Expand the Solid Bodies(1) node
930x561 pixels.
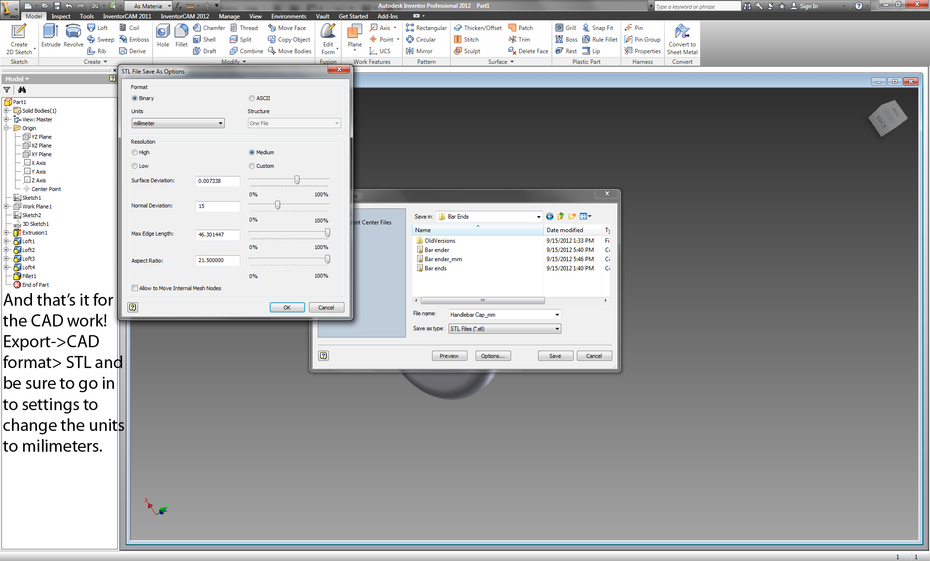(x=6, y=111)
